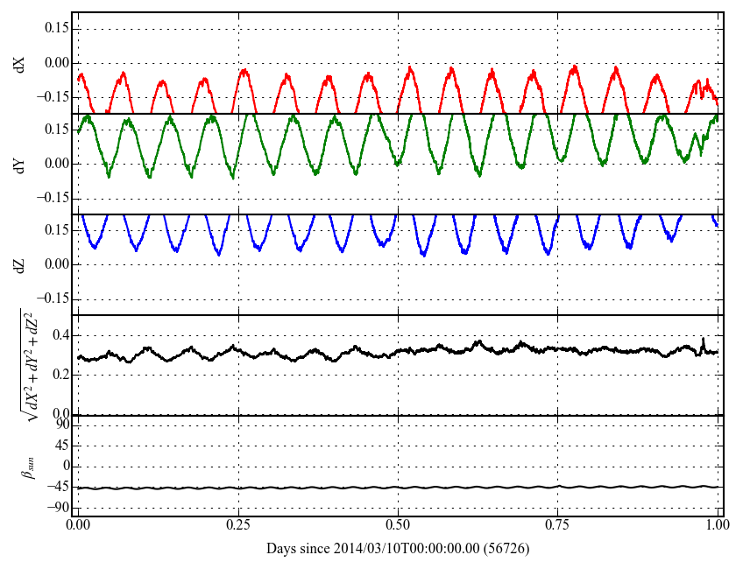Select the -45 tick on beta sun panel
Viewport: 743px width, 569px height.
click(56, 488)
